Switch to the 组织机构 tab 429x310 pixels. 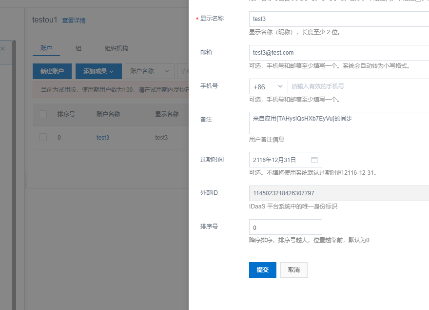pos(117,48)
